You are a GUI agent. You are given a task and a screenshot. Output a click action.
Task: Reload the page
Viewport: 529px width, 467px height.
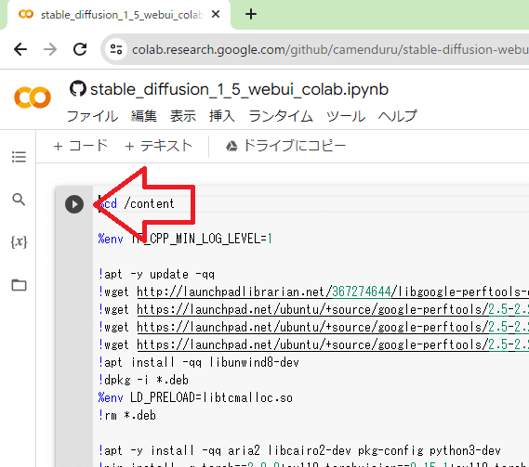(80, 49)
